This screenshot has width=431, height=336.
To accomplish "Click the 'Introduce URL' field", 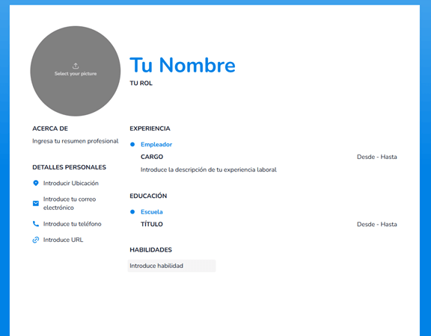I will (63, 240).
